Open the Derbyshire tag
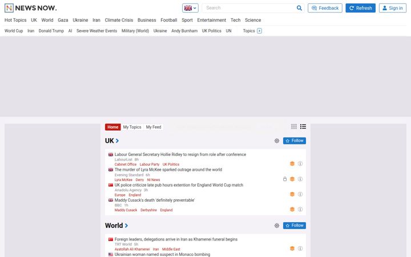This screenshot has height=257, width=411. tap(148, 210)
